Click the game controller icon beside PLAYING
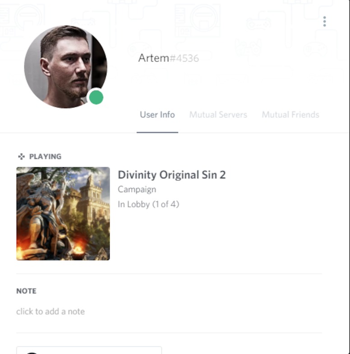Image resolution: width=350 pixels, height=354 pixels. (x=21, y=156)
